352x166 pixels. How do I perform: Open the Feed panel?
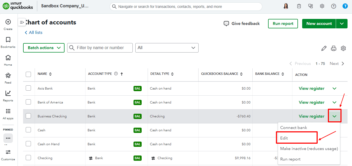pyautogui.click(x=8, y=77)
